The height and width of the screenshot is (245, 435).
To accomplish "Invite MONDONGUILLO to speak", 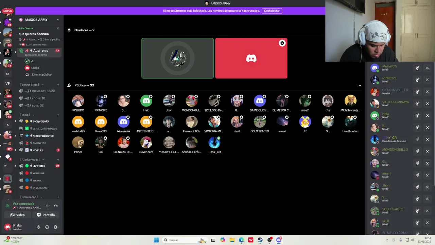I will 417,151.
